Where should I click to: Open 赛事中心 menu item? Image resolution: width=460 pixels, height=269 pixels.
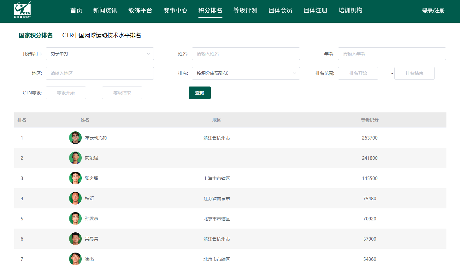pos(175,10)
